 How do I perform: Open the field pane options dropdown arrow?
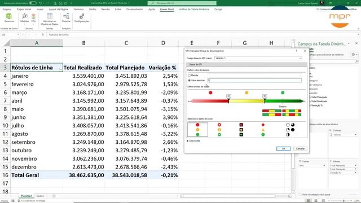pos(349,43)
